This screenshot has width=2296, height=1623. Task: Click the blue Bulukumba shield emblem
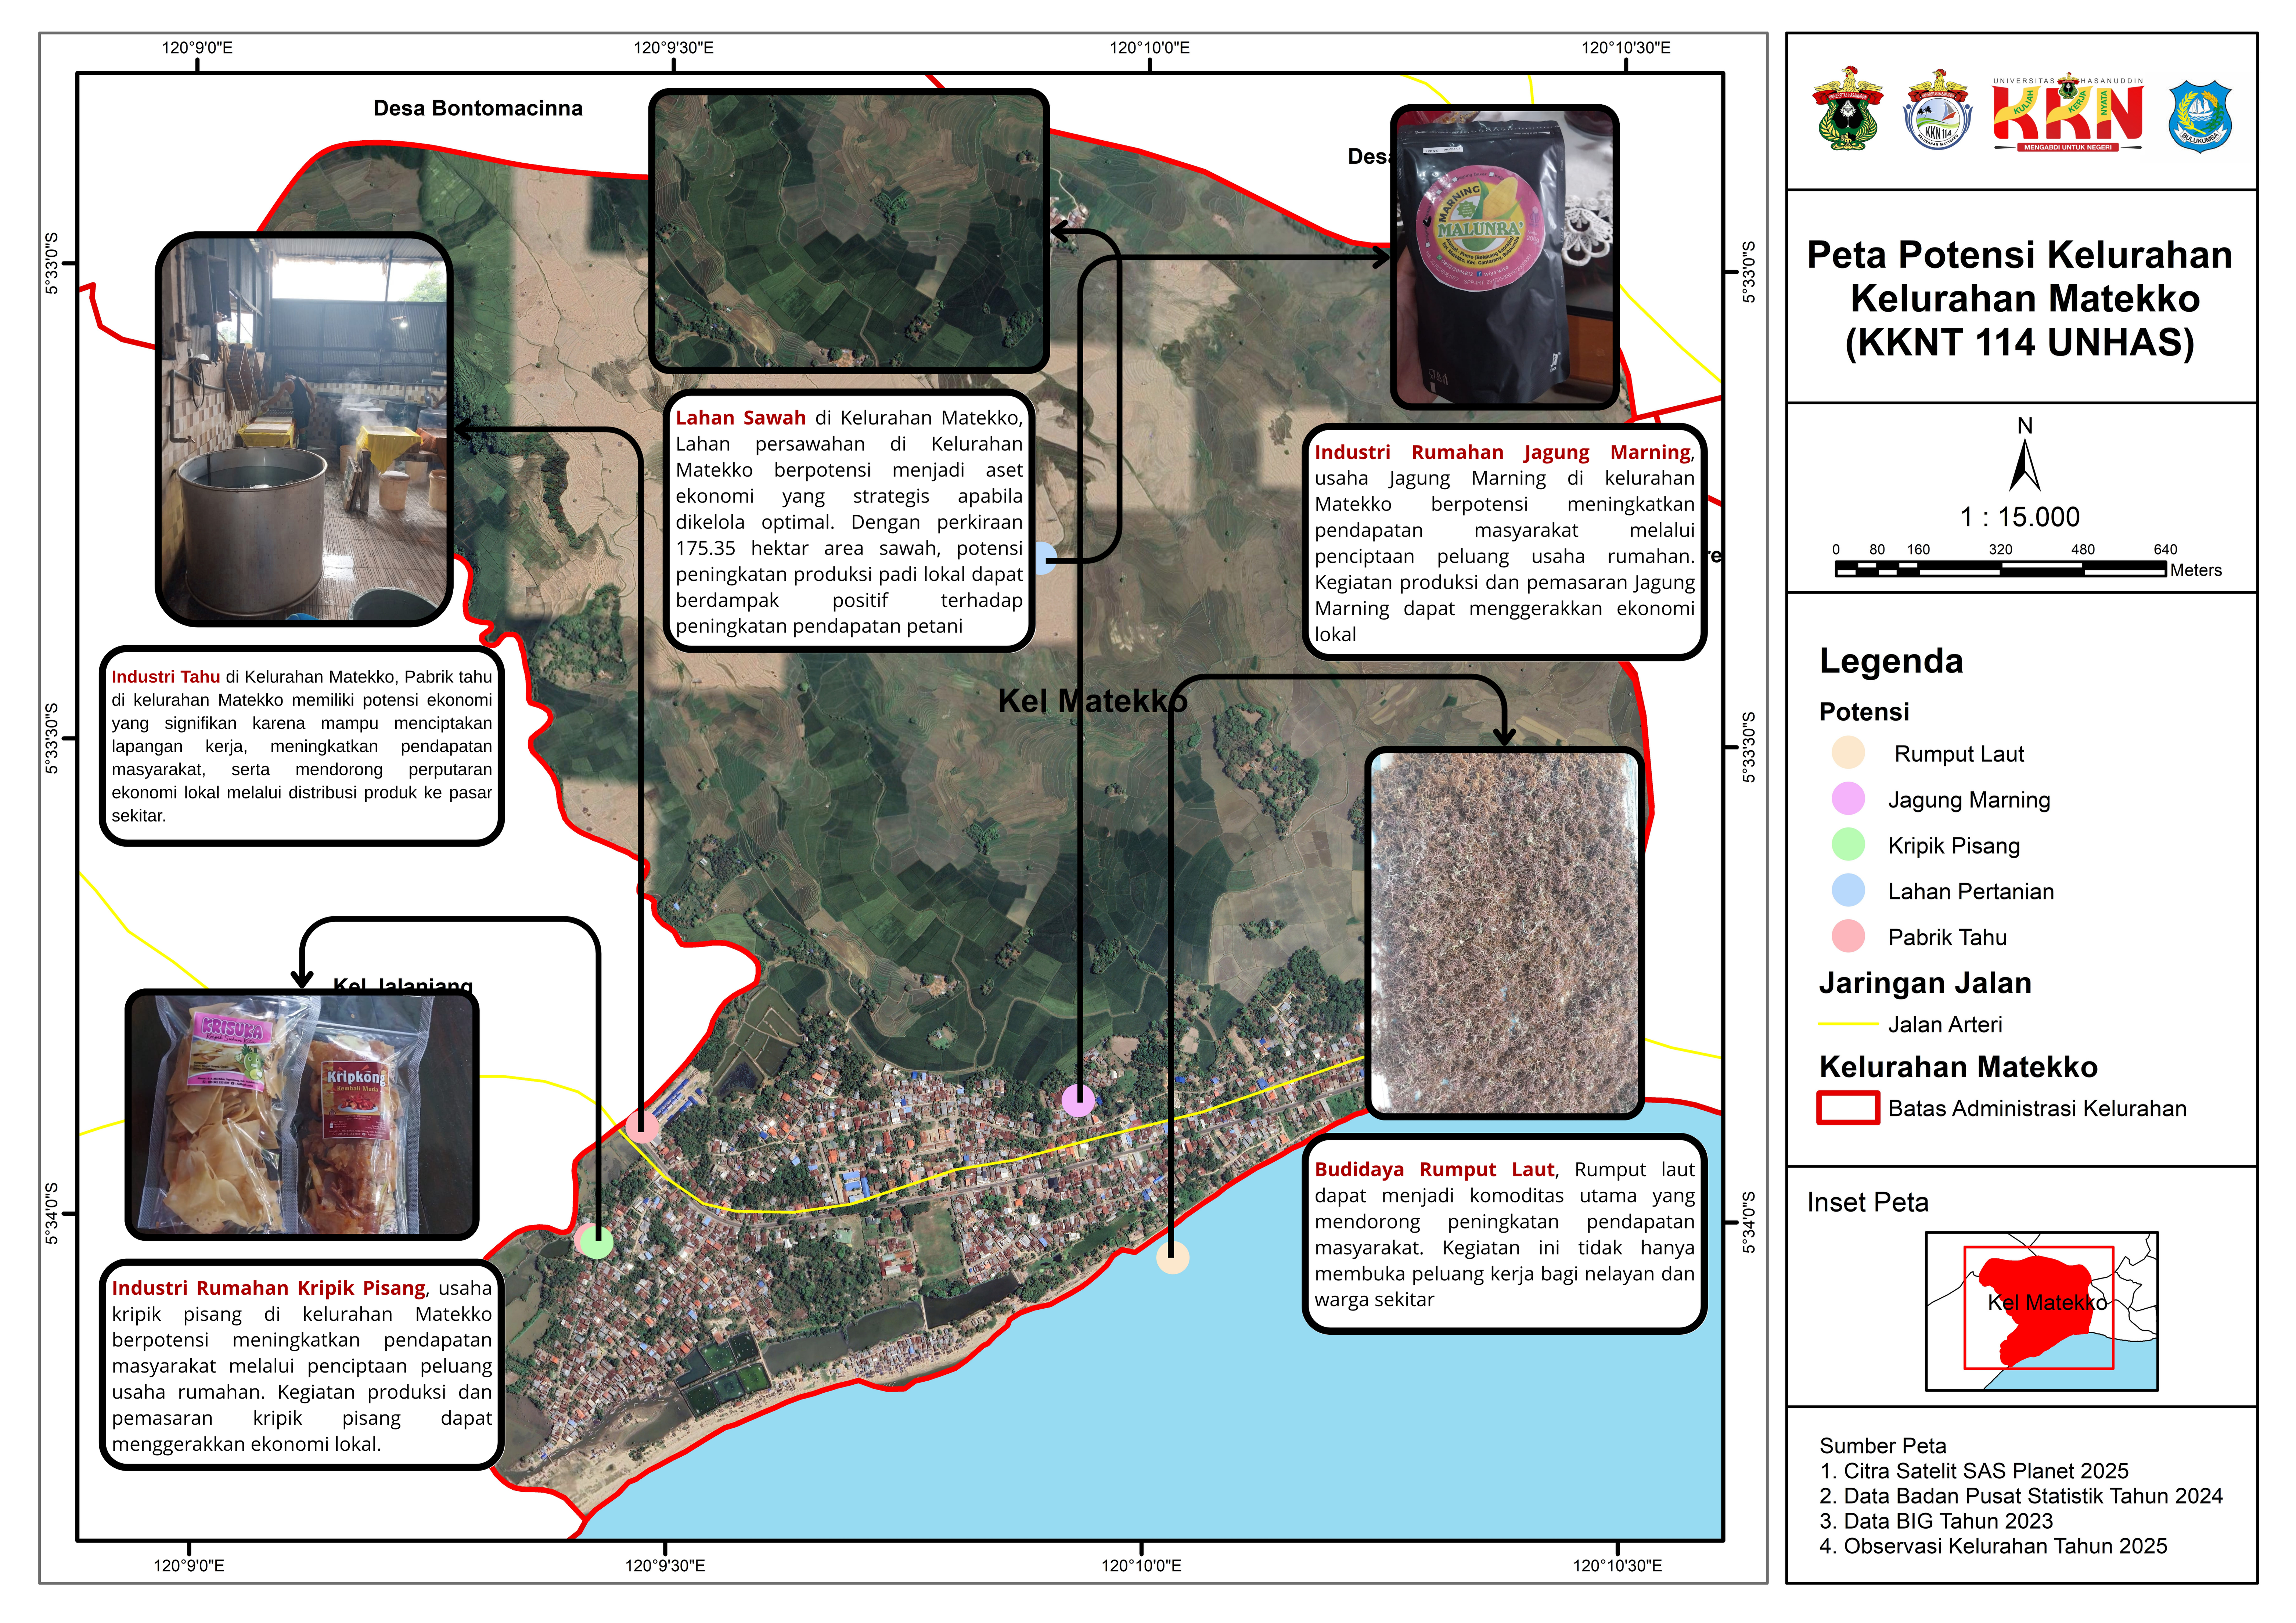(2200, 117)
